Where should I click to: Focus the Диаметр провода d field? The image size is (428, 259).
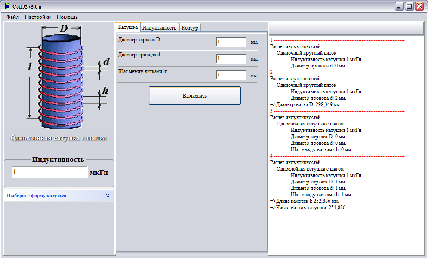click(231, 58)
